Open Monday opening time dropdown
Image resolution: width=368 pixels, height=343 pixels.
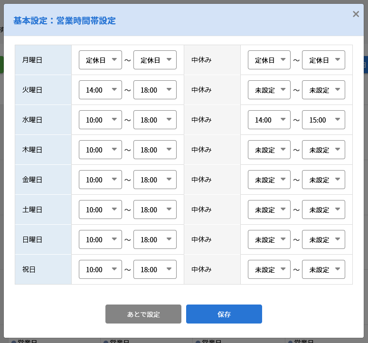(100, 60)
